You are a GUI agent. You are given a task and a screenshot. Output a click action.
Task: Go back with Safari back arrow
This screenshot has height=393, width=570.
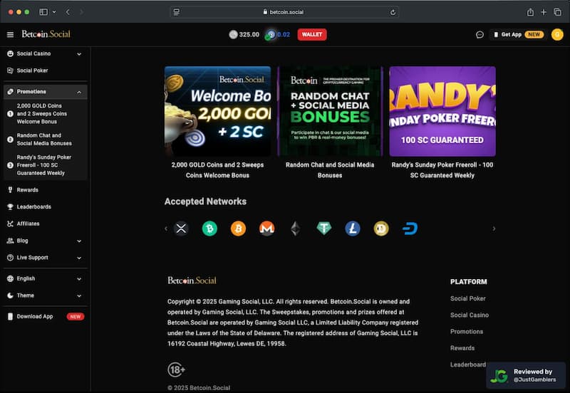(68, 12)
